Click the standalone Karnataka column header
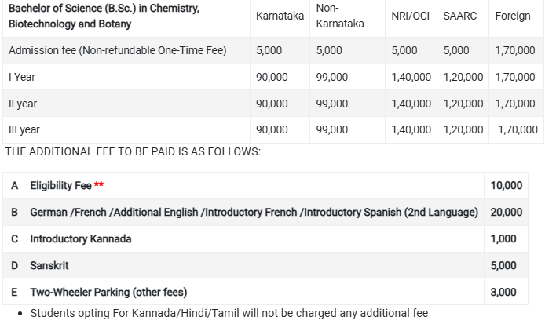 coord(280,16)
